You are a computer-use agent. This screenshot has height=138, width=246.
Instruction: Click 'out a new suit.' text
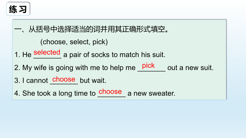[191, 68]
